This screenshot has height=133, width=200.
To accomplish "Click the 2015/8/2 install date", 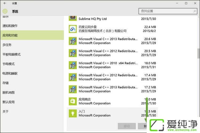I will pyautogui.click(x=149, y=31).
